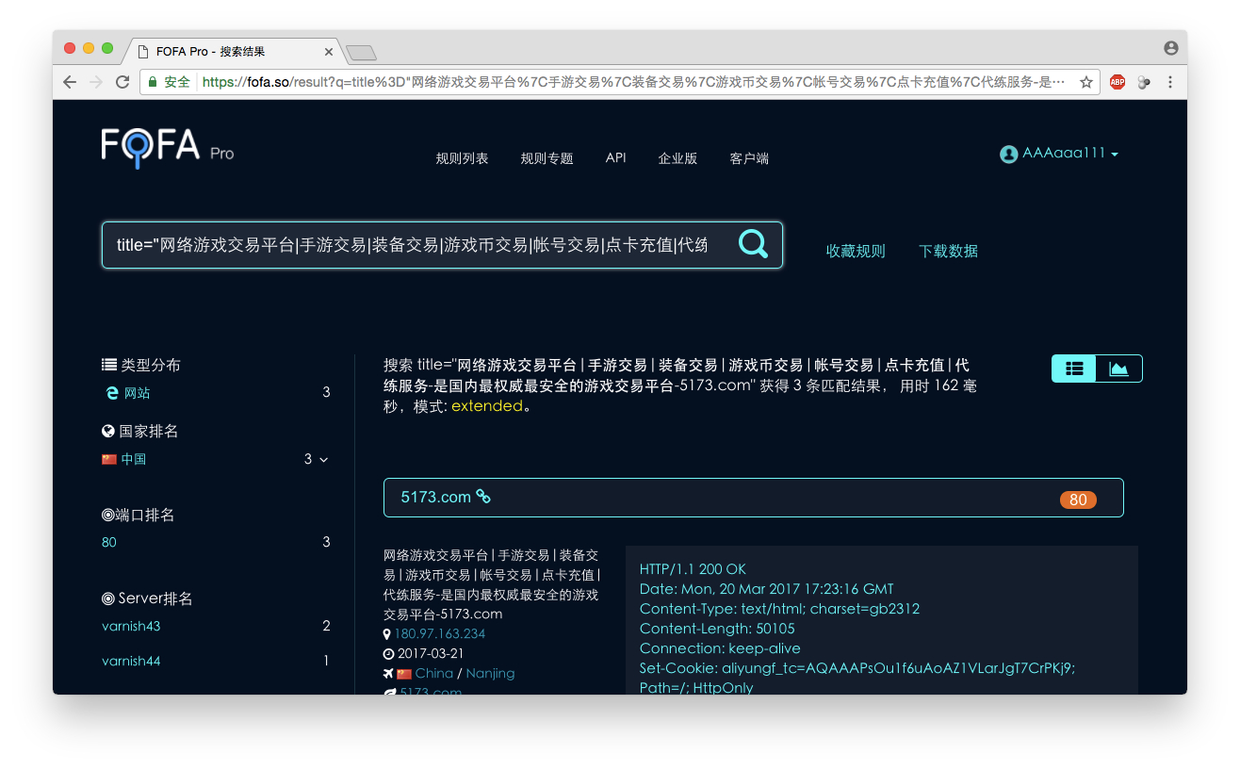Screen dimensions: 1240x770
Task: Click the clock icon beside 2017-03-21
Action: (x=389, y=653)
